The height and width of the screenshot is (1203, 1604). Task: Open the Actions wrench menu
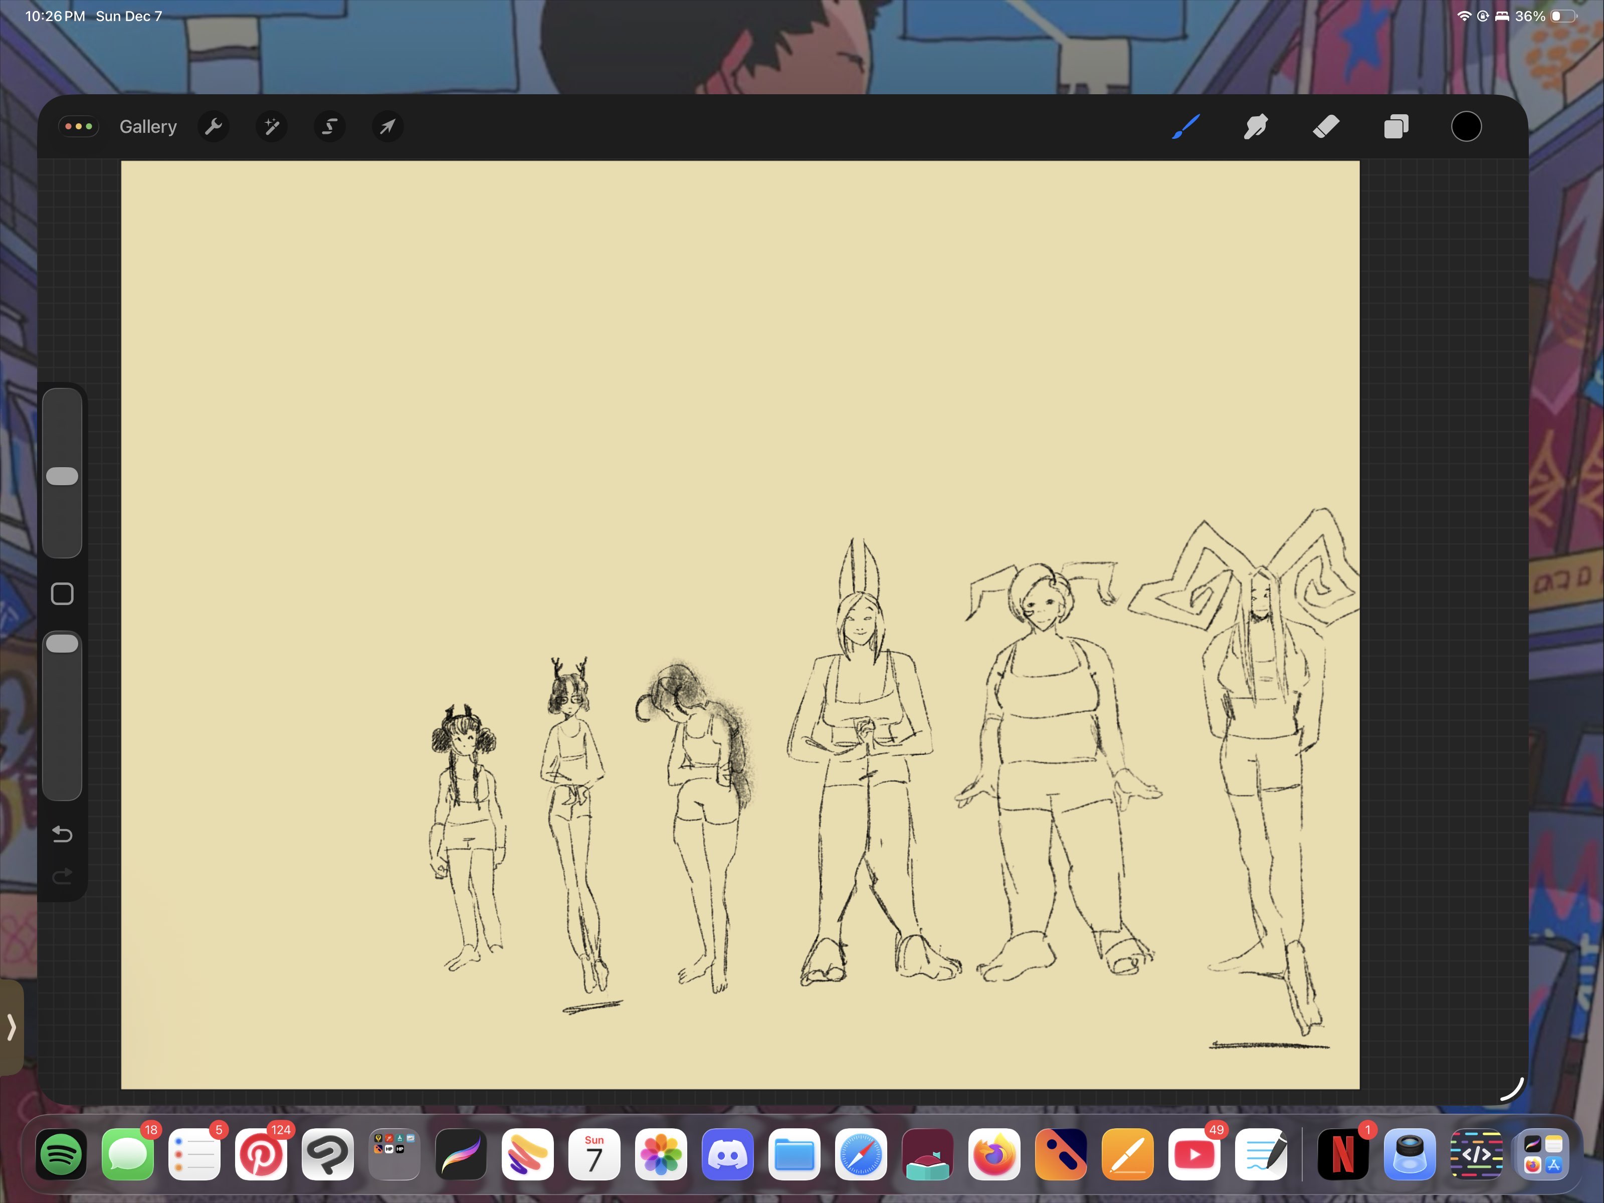click(213, 127)
